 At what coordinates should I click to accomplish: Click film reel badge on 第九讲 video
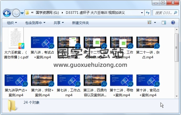[x=25, y=84]
